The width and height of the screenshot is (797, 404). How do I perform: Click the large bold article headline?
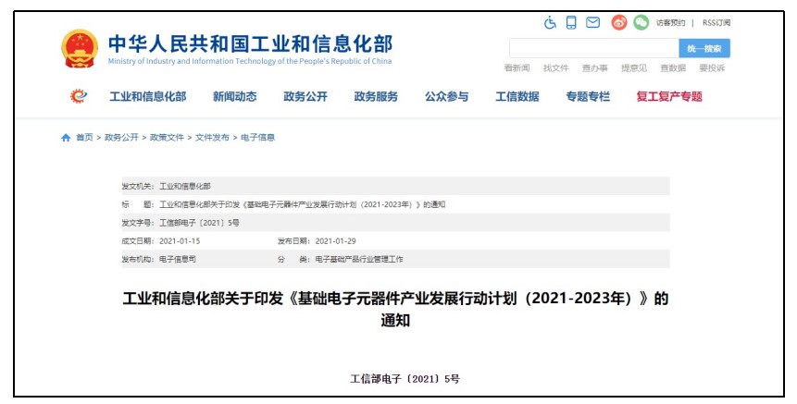pyautogui.click(x=395, y=309)
